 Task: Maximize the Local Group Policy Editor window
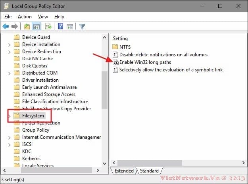pyautogui.click(x=220, y=6)
